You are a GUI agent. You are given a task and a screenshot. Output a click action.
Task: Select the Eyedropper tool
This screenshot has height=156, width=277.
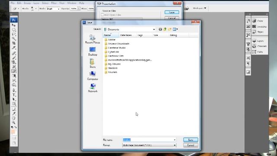coord(13,114)
